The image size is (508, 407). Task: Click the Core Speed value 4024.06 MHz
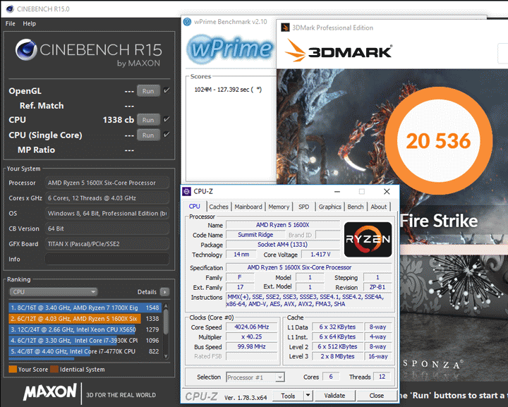[x=252, y=327]
